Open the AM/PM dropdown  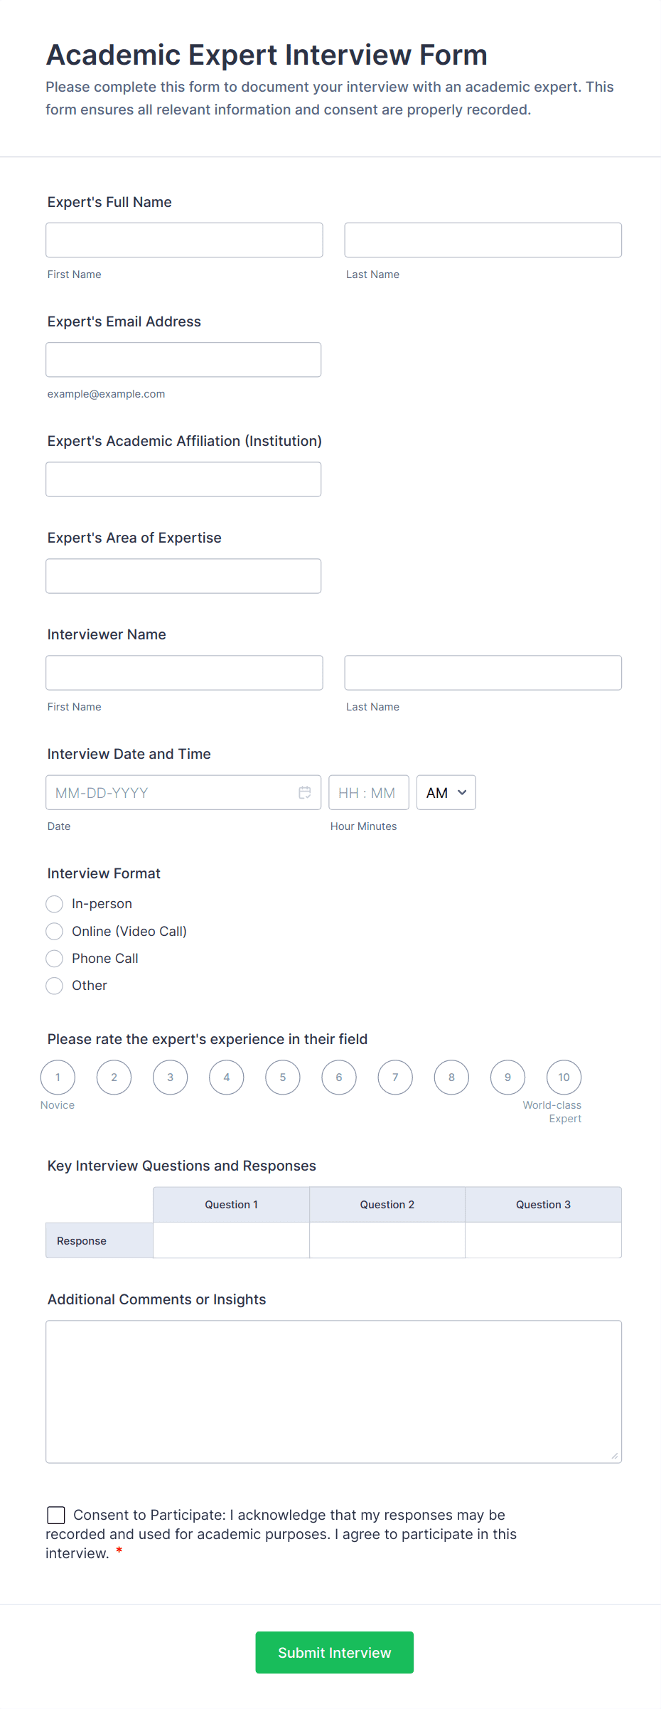point(446,792)
